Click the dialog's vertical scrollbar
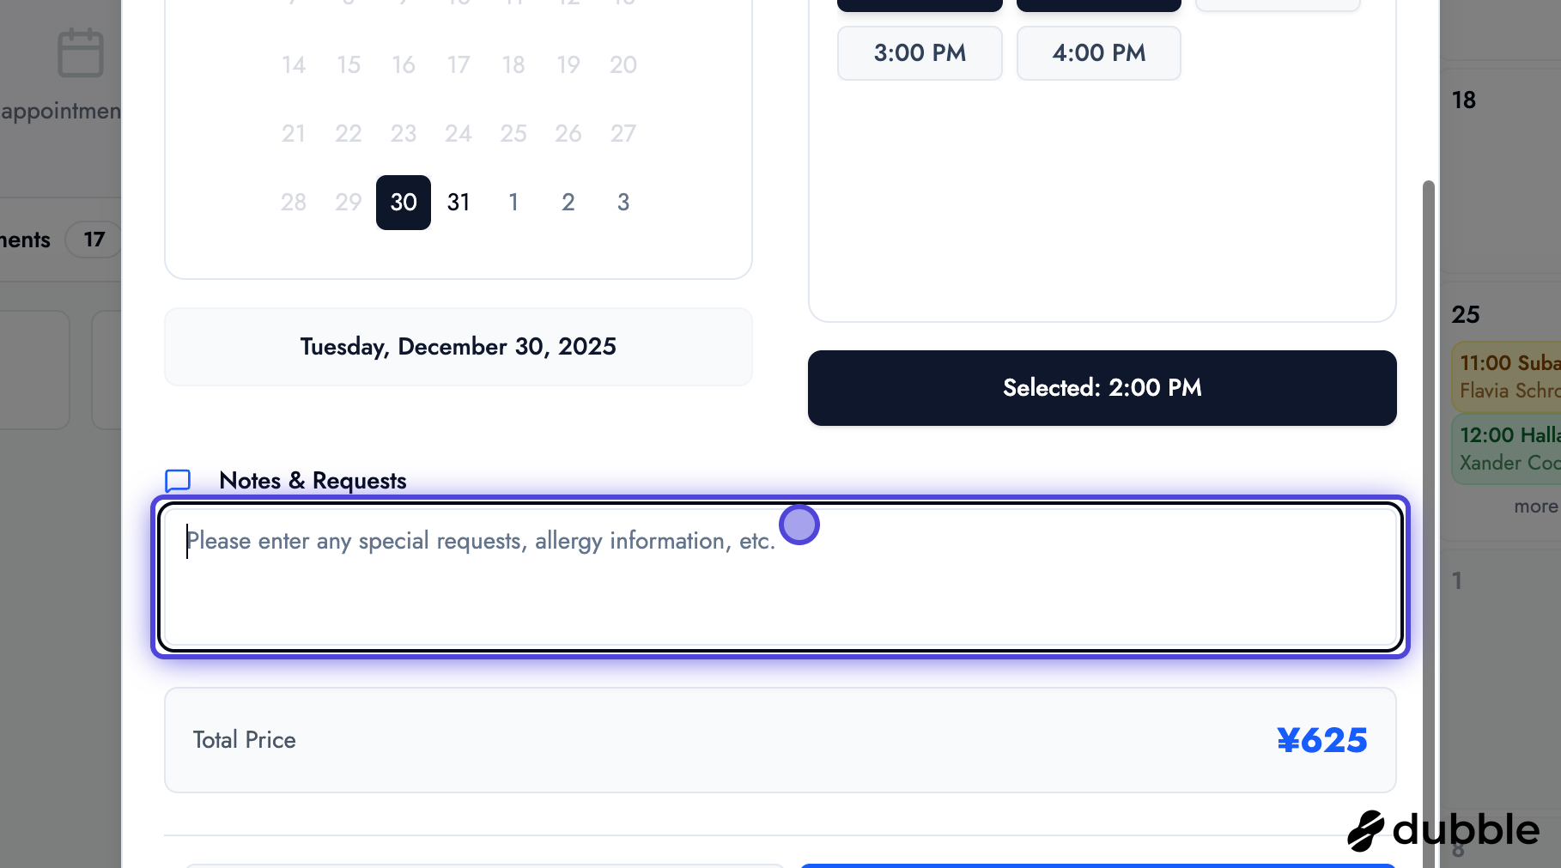The height and width of the screenshot is (868, 1561). click(1428, 429)
